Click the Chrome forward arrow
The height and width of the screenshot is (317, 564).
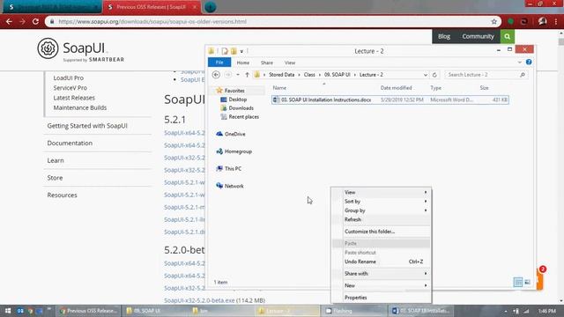point(22,21)
